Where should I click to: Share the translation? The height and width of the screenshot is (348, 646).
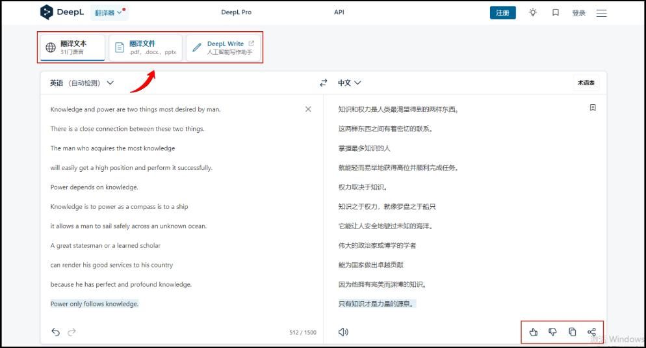pos(591,332)
